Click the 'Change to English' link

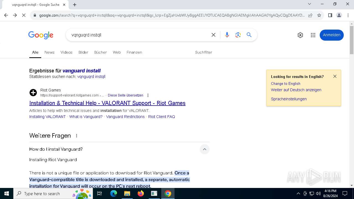[x=286, y=83]
